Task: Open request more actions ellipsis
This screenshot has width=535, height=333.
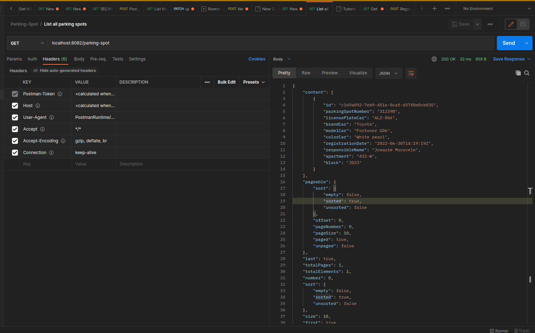Action: click(490, 24)
